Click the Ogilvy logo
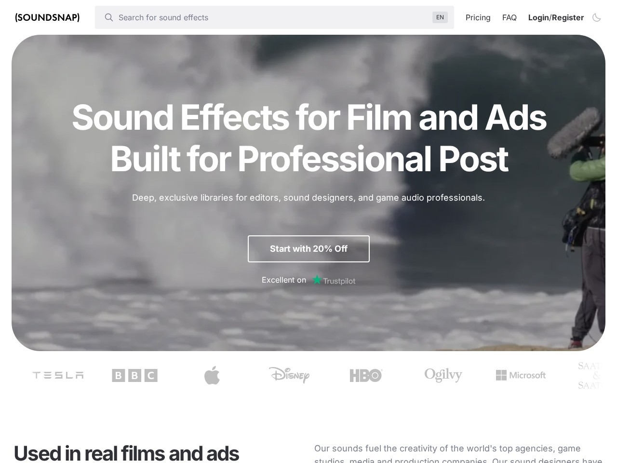This screenshot has width=617, height=463. pyautogui.click(x=443, y=375)
